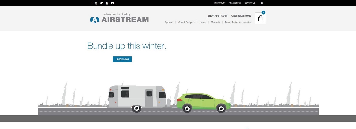Open the shopping bag cart icon
This screenshot has height=129, width=356.
pyautogui.click(x=261, y=18)
